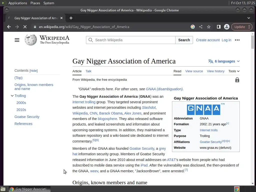
Task: Open the Chrome profile avatar
Action: point(226,27)
